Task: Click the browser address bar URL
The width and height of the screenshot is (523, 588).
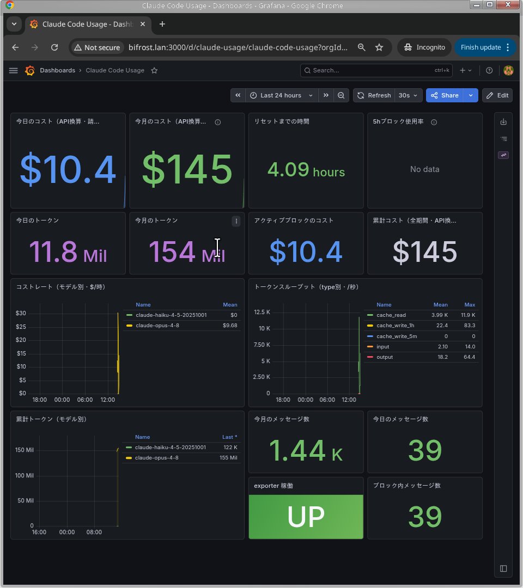Action: [238, 47]
